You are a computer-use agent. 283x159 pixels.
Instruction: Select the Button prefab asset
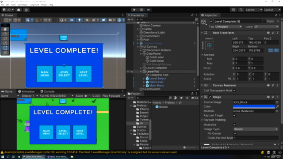(161, 107)
